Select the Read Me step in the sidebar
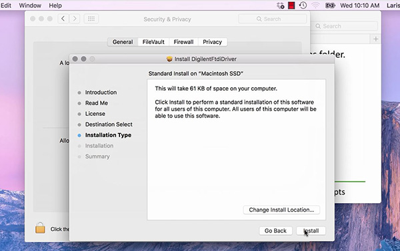This screenshot has width=400, height=251. (x=97, y=103)
